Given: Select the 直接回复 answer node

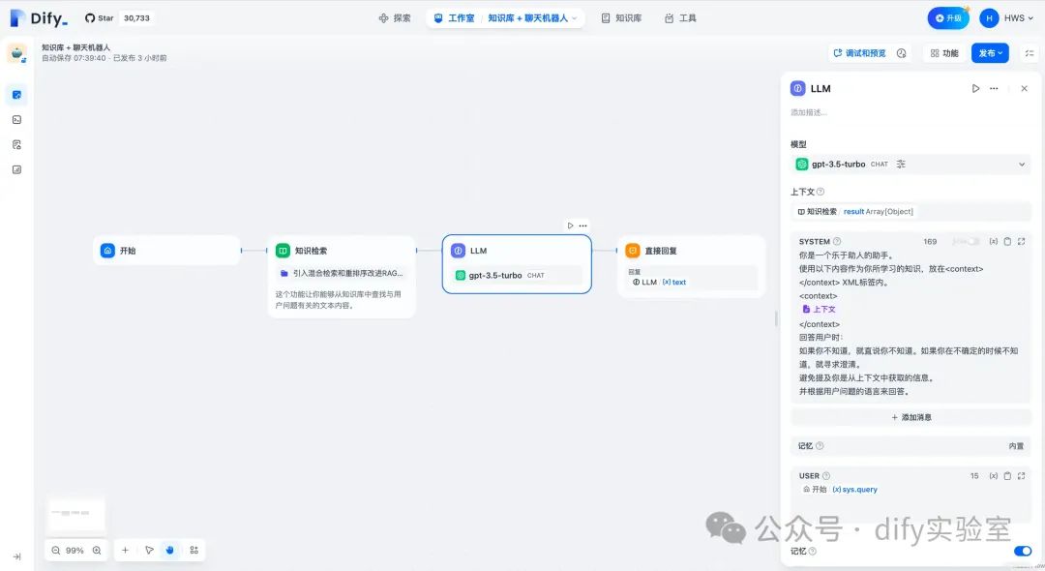Looking at the screenshot, I should 691,266.
